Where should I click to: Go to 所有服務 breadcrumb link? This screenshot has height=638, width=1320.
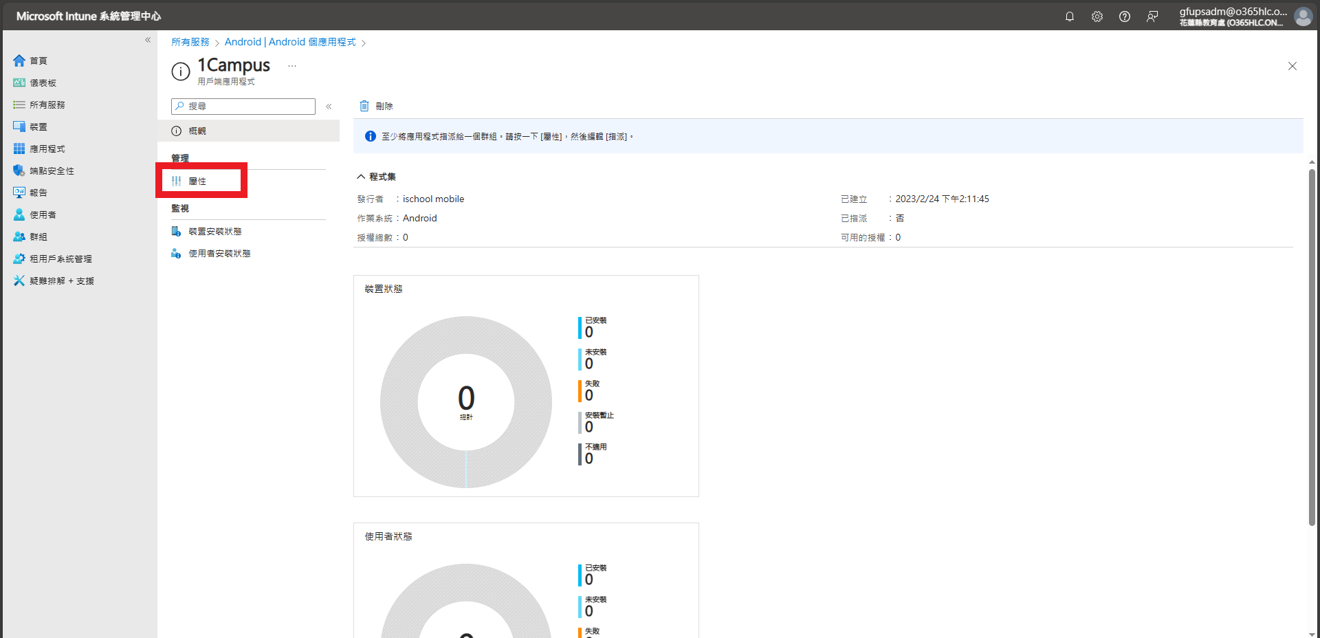click(x=190, y=42)
